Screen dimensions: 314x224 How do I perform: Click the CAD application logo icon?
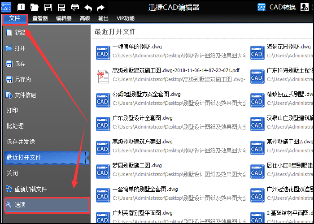(6, 7)
